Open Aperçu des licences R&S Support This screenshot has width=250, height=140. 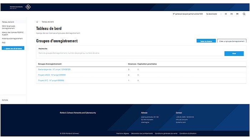click(12, 33)
